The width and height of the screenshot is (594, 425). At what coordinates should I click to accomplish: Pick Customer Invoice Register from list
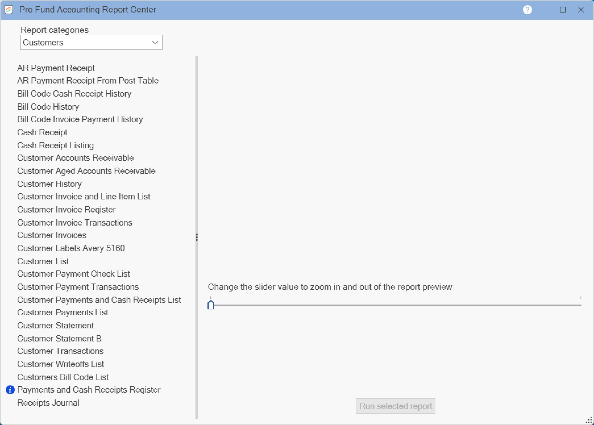[x=67, y=210]
